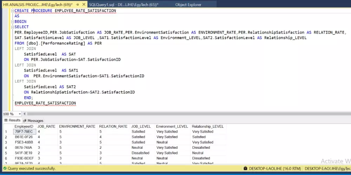351x175 pixels.
Task: Click the Results grid icon
Action: [6, 120]
